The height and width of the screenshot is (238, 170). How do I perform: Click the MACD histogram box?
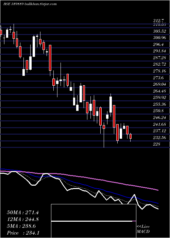pyautogui.click(x=93, y=221)
